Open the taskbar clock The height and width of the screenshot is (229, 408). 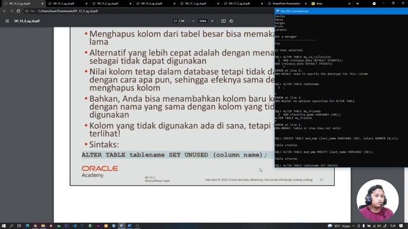[393, 226]
